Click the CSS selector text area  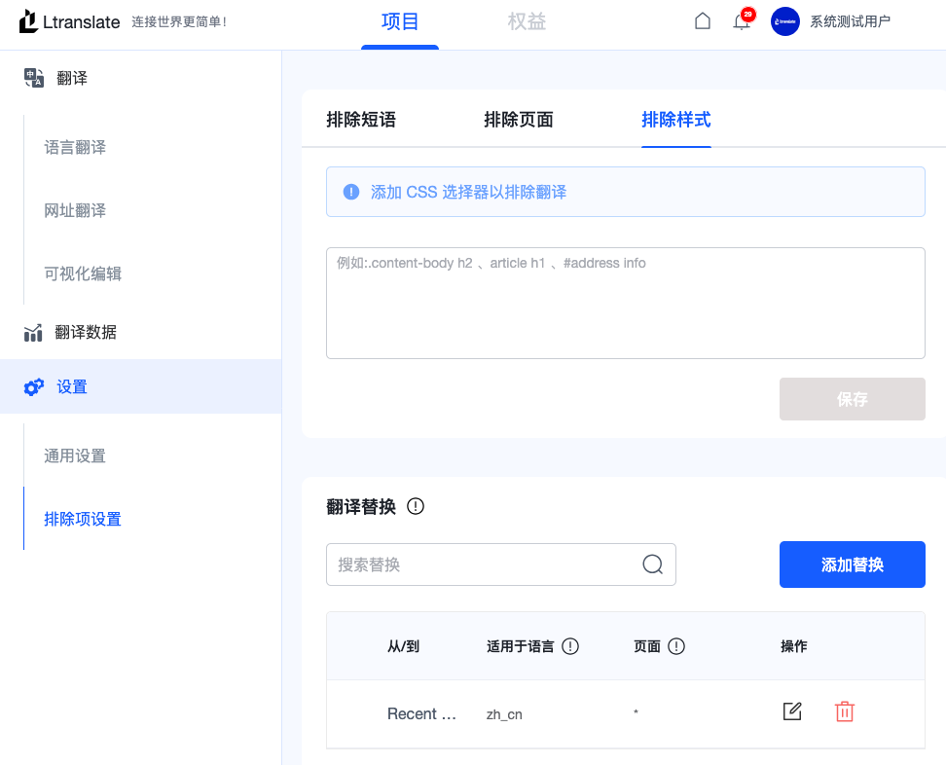(x=625, y=303)
